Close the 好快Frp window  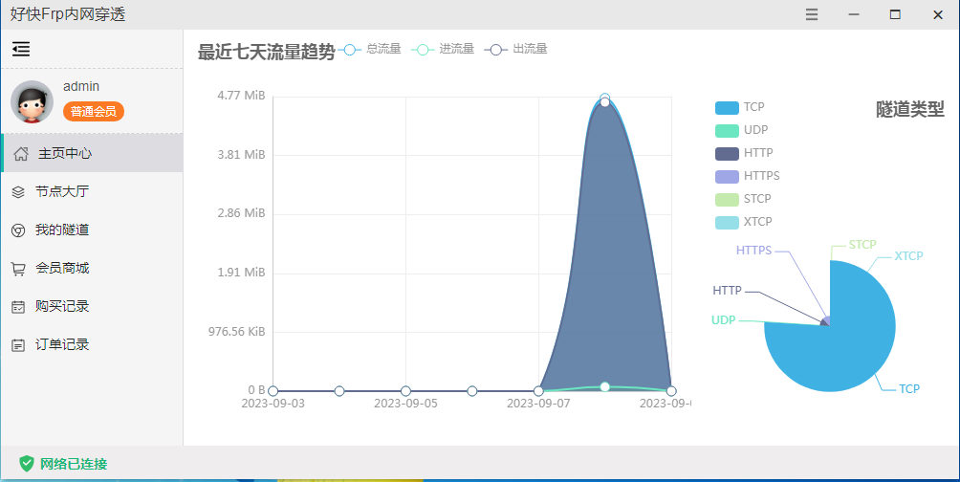pyautogui.click(x=937, y=14)
